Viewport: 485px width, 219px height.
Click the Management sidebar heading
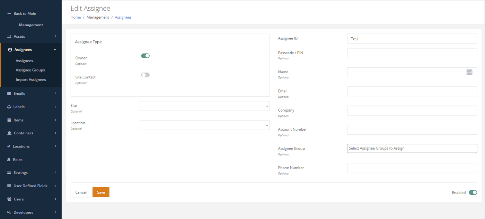pos(31,25)
